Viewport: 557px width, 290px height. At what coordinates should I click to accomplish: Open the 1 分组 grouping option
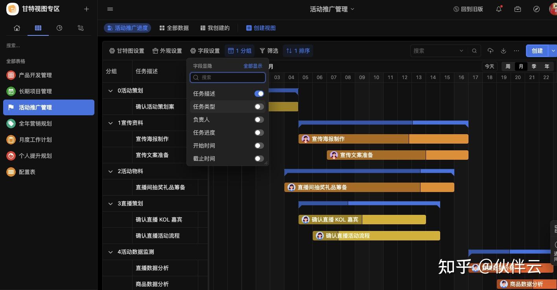point(240,51)
